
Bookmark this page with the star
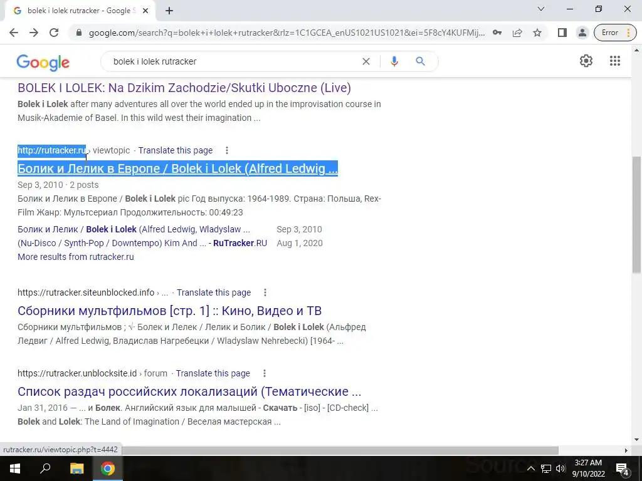tap(537, 33)
